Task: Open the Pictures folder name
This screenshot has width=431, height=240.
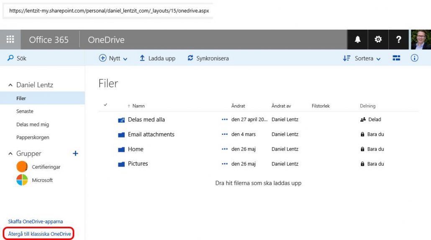Action: (x=138, y=164)
